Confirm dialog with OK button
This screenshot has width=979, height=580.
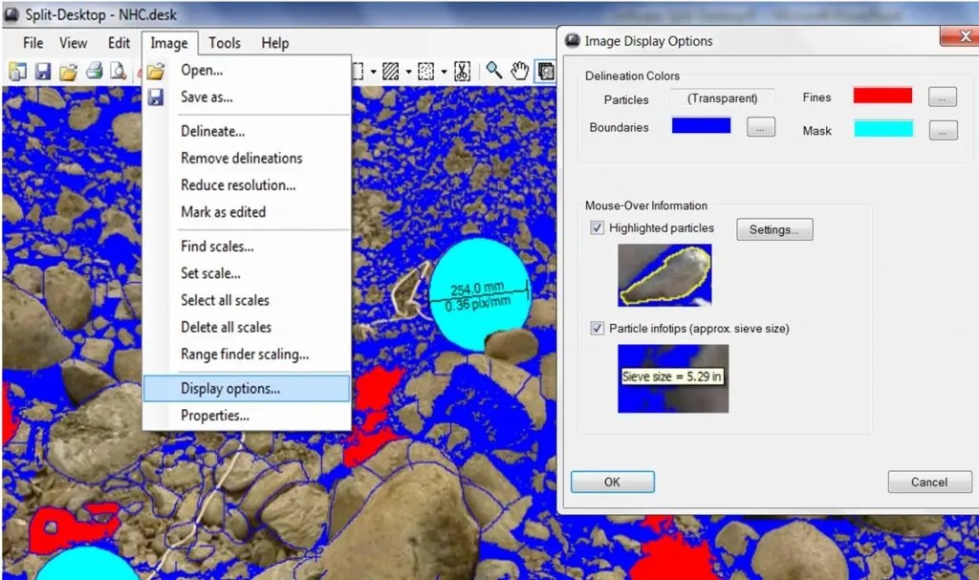(613, 482)
